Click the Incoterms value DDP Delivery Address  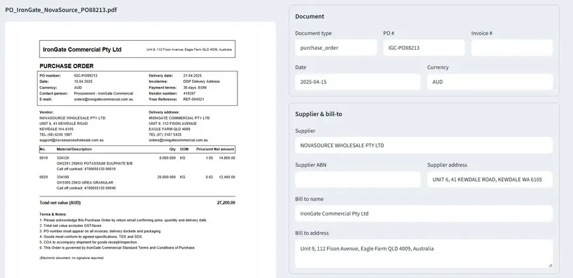point(201,82)
